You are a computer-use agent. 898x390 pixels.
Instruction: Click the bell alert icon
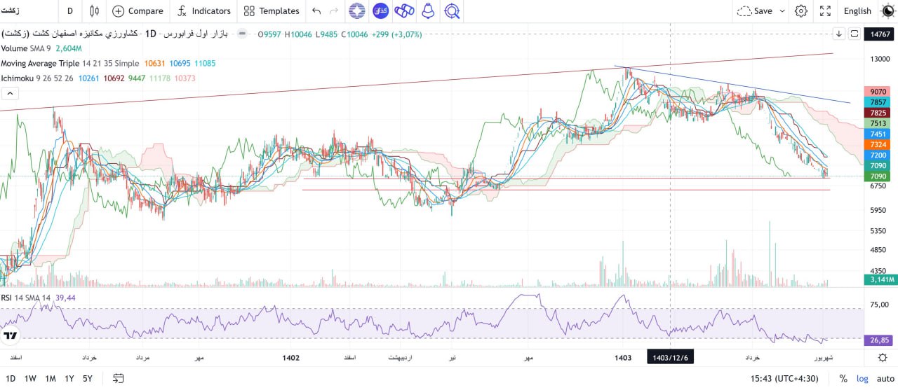pyautogui.click(x=427, y=11)
